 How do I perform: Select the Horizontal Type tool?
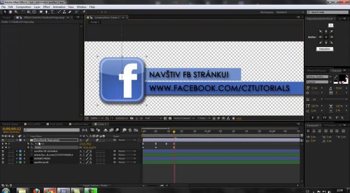(x=52, y=12)
